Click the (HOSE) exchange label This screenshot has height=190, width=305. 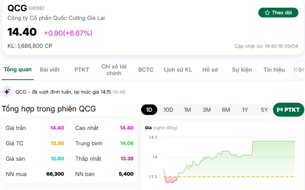click(36, 8)
